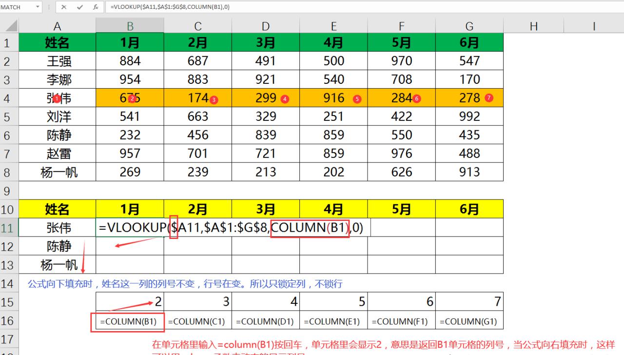The width and height of the screenshot is (624, 355).
Task: Select row 11 header
Action: [9, 228]
